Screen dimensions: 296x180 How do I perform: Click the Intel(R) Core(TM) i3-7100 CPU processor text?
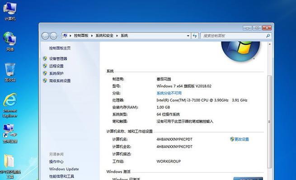tap(202, 100)
